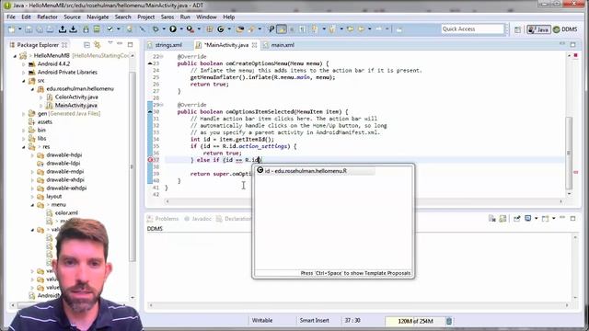
Task: Collapse the src folder
Action: point(24,81)
